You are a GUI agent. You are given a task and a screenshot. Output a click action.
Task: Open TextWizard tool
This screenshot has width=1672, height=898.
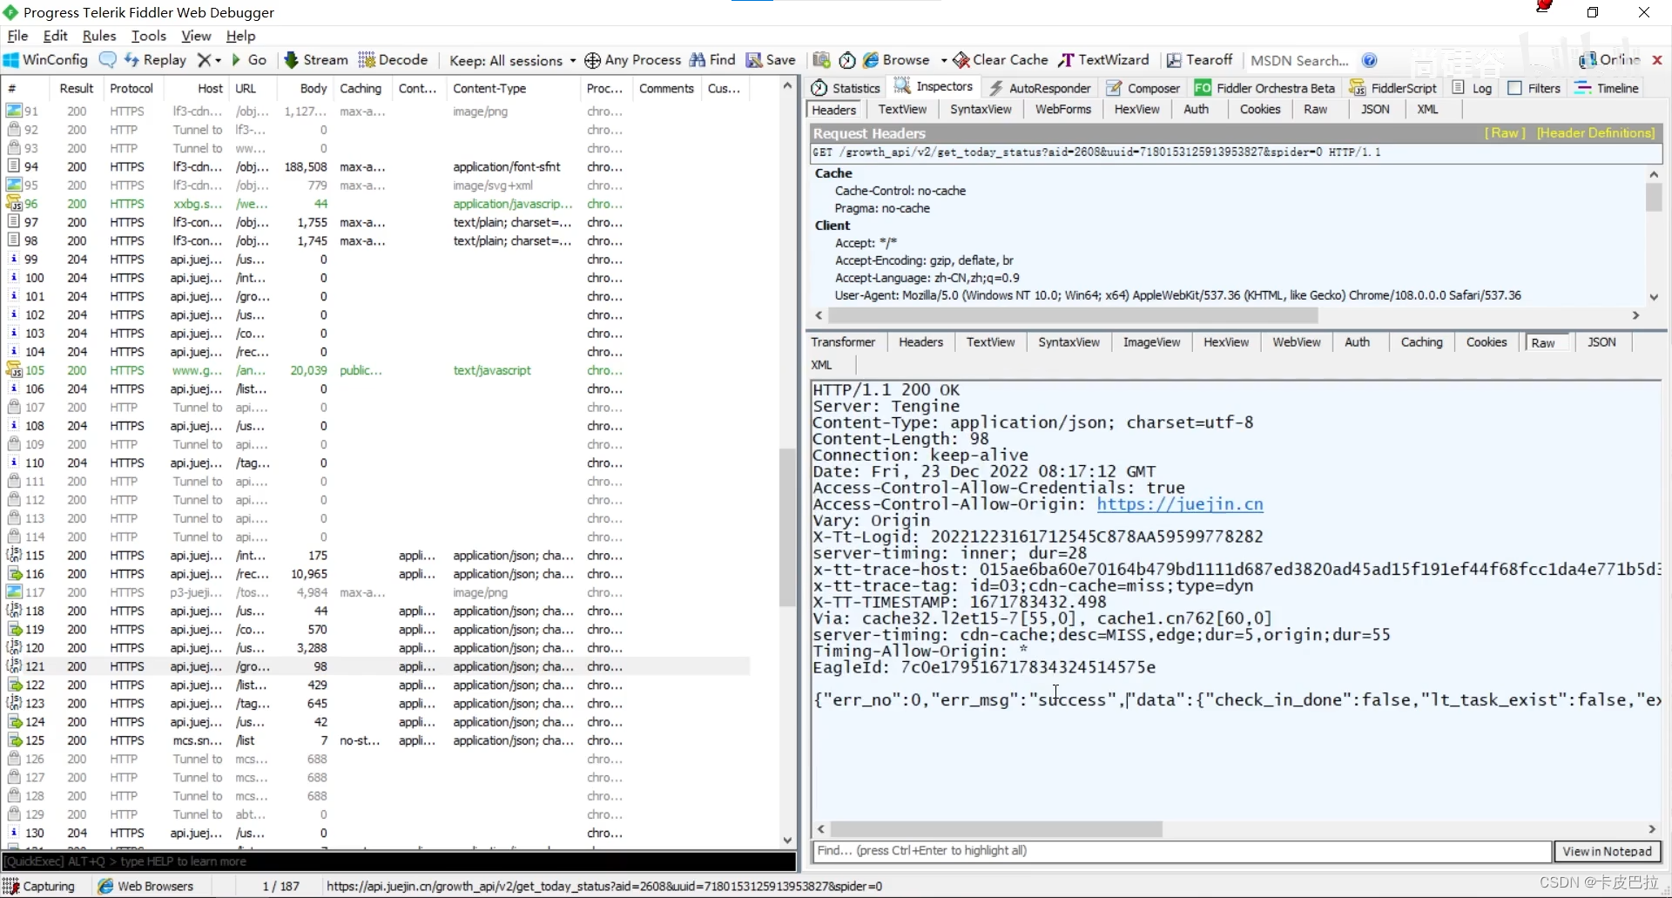[1104, 60]
